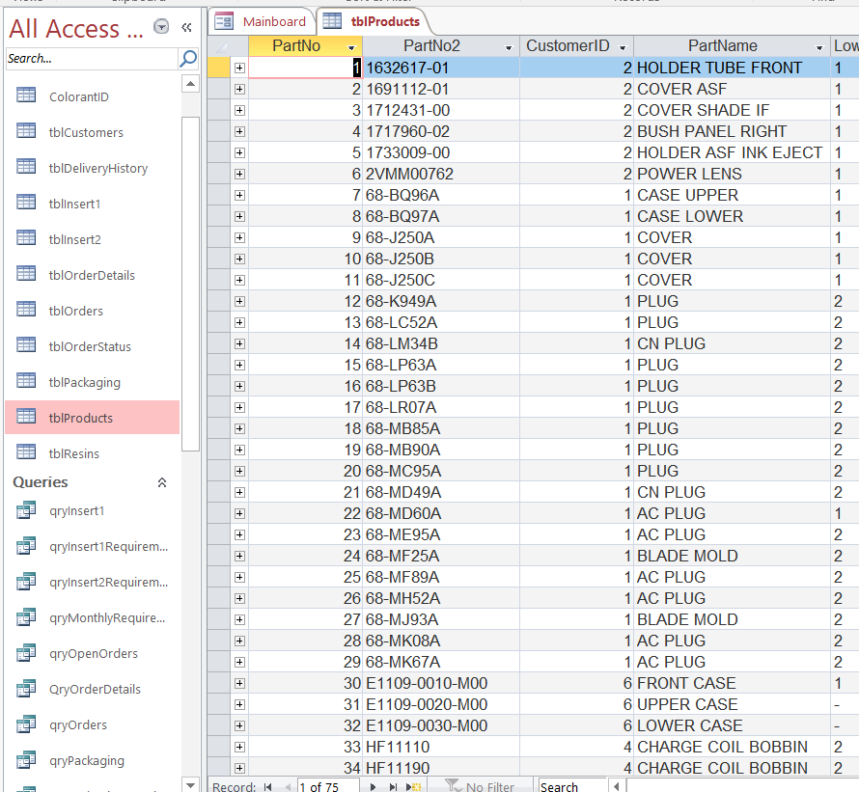Select the tblOrderDetails table icon

coord(26,273)
